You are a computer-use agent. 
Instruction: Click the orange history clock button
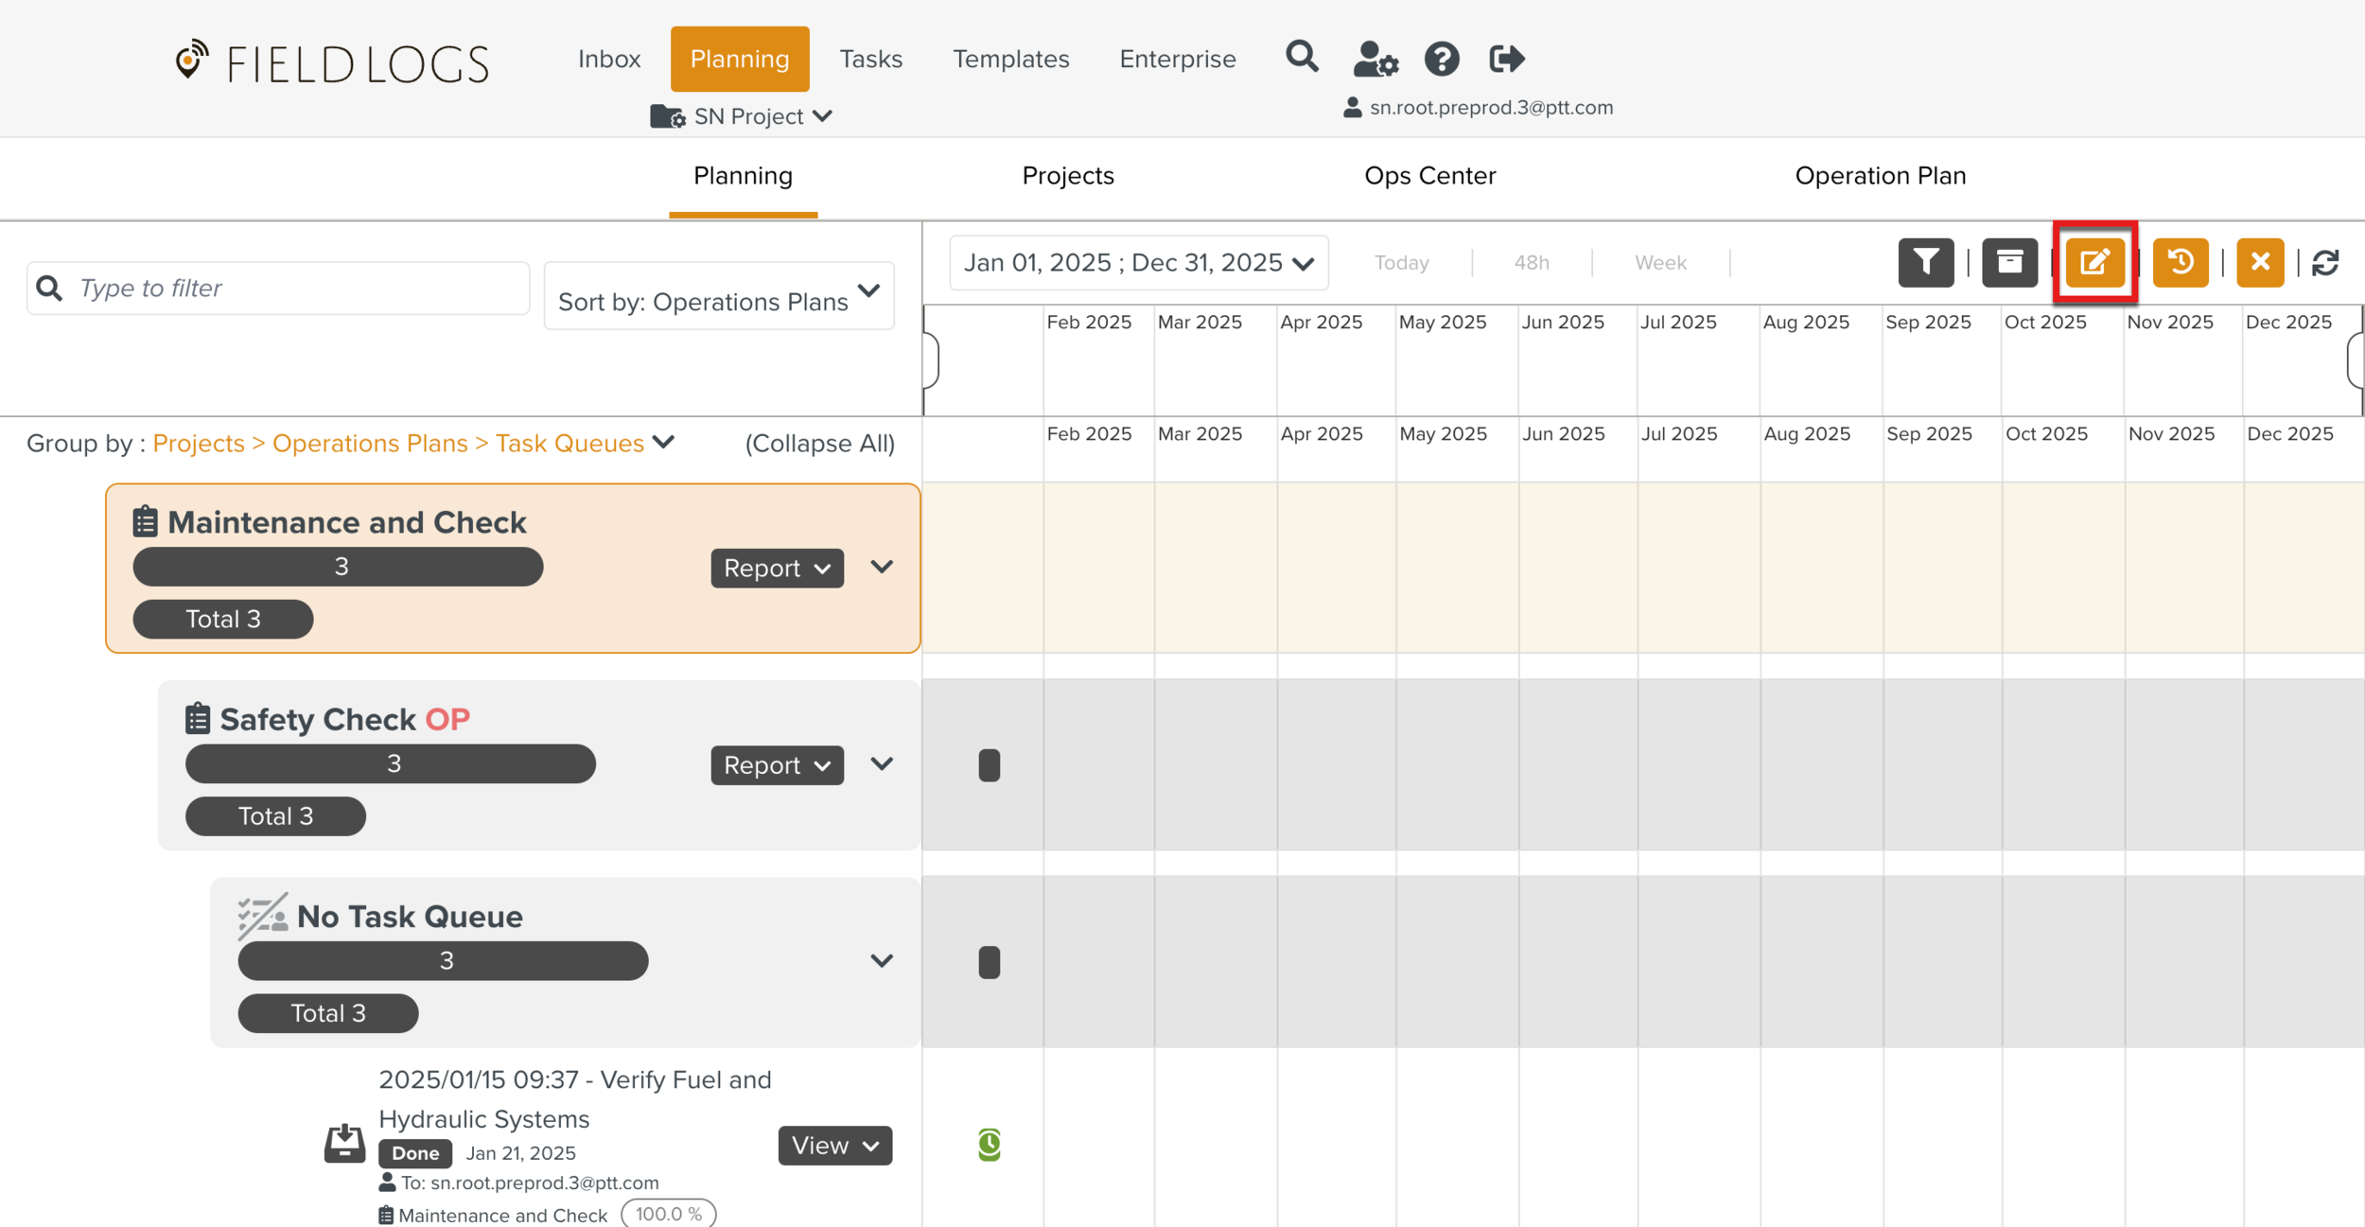pos(2181,262)
